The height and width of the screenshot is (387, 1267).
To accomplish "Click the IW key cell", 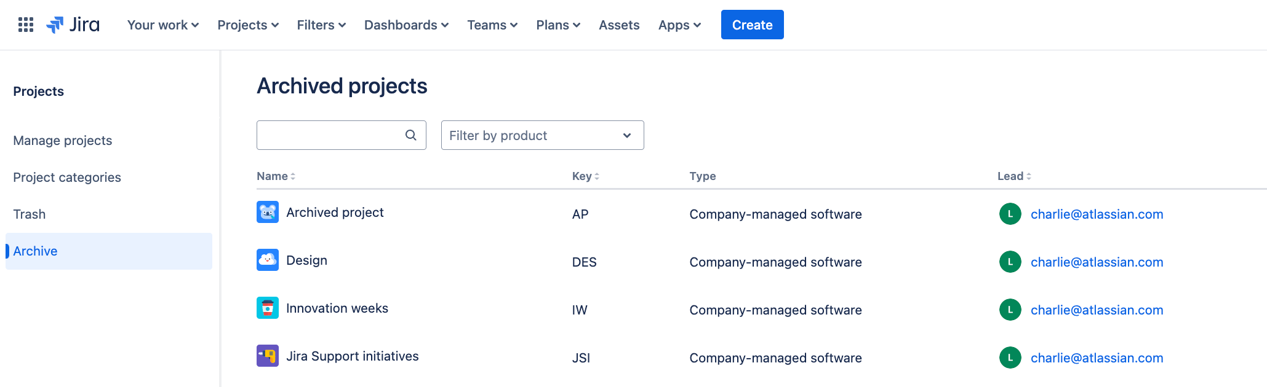I will pyautogui.click(x=580, y=310).
